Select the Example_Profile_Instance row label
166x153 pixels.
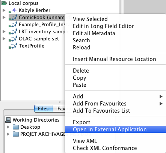click(42, 25)
